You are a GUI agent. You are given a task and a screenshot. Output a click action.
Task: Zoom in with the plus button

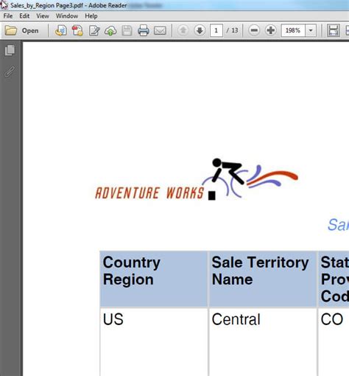271,30
